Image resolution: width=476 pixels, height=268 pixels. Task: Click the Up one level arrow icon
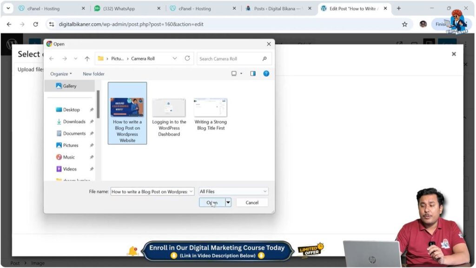coord(87,59)
